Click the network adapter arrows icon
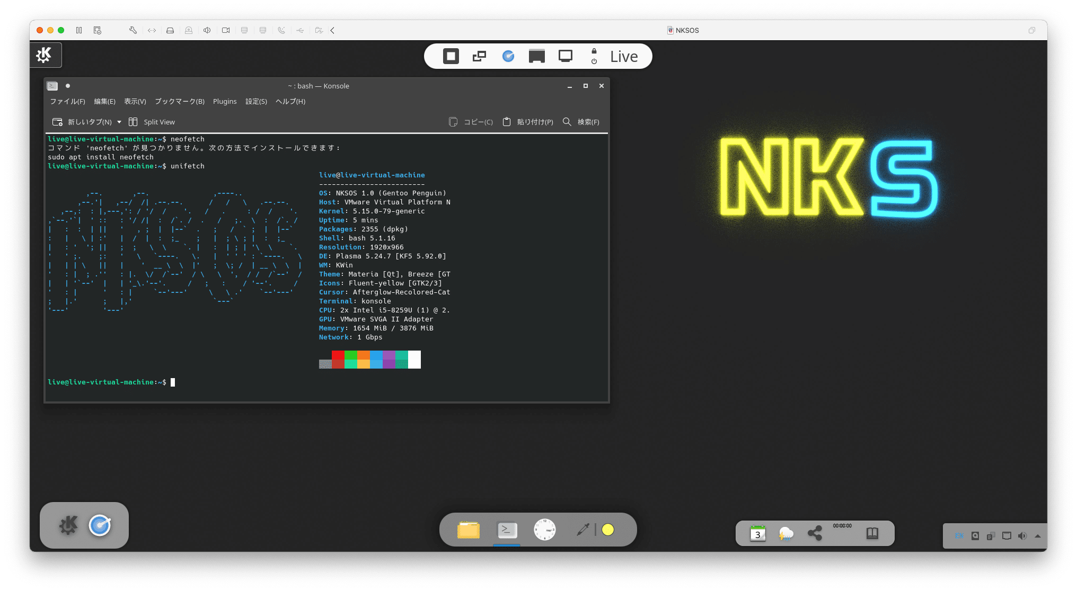 [x=152, y=30]
